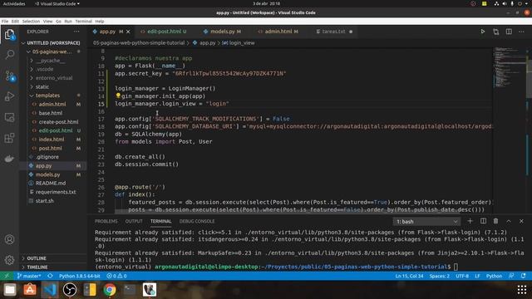The height and width of the screenshot is (299, 532).
Task: Expand the TIMELINE section
Action: coord(37,267)
